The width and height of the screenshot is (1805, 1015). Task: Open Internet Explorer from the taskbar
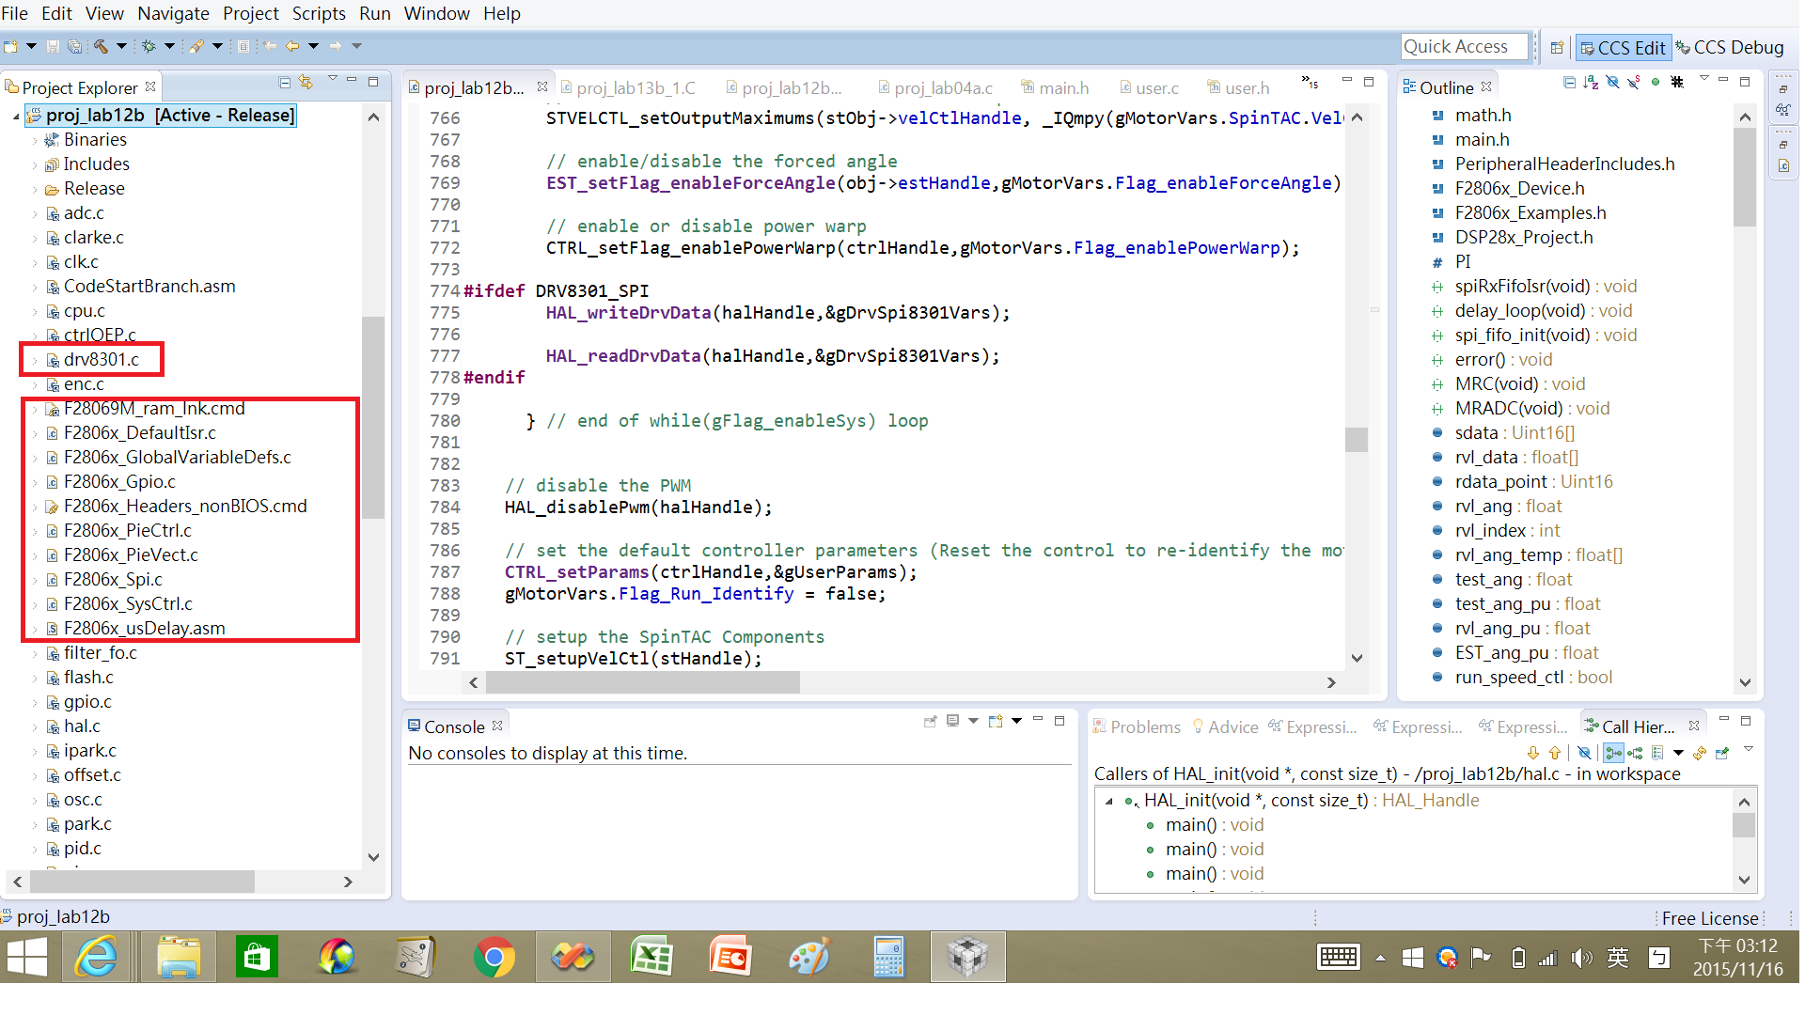[x=96, y=957]
